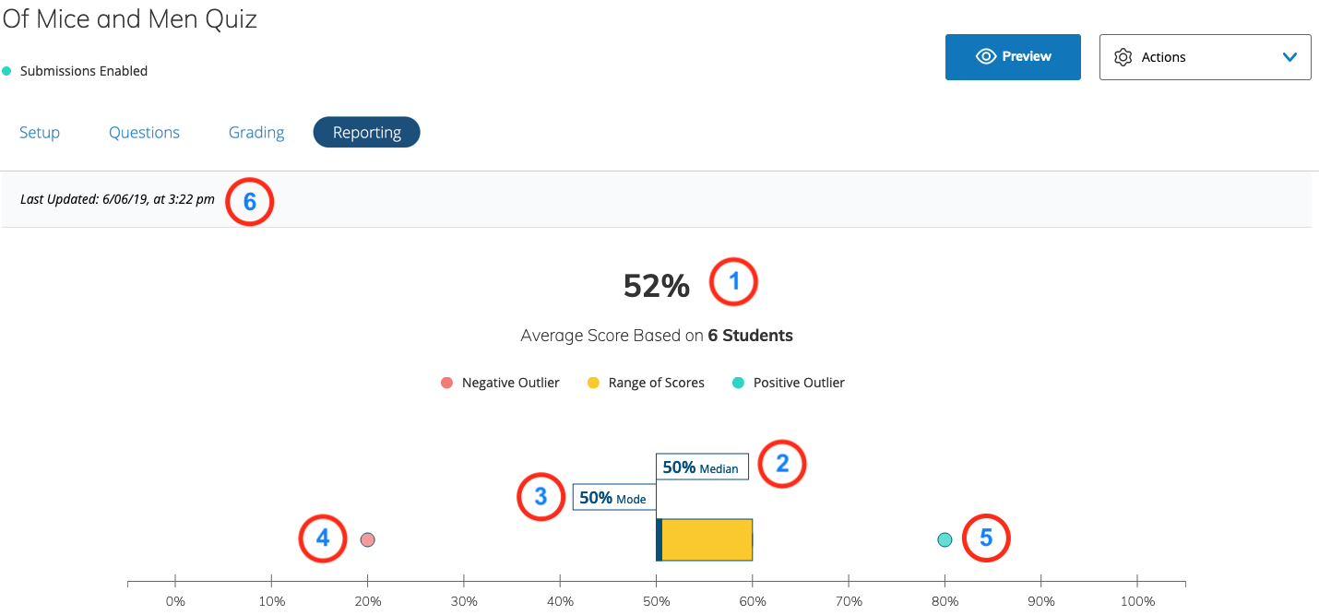Click the eye icon on the Preview button
The image size is (1319, 615).
coord(986,57)
